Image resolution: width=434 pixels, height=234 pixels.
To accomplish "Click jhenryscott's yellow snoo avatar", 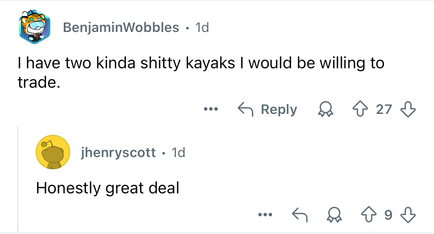I will 53,153.
